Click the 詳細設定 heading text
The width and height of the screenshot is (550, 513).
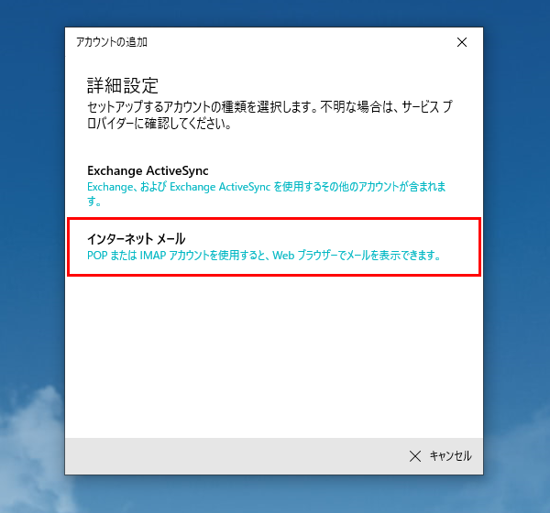(x=123, y=86)
